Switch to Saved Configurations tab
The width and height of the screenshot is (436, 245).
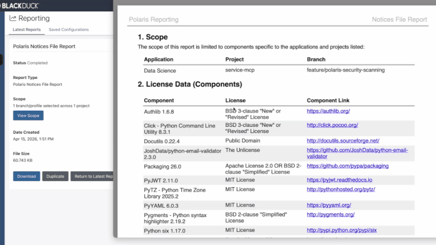pyautogui.click(x=69, y=29)
